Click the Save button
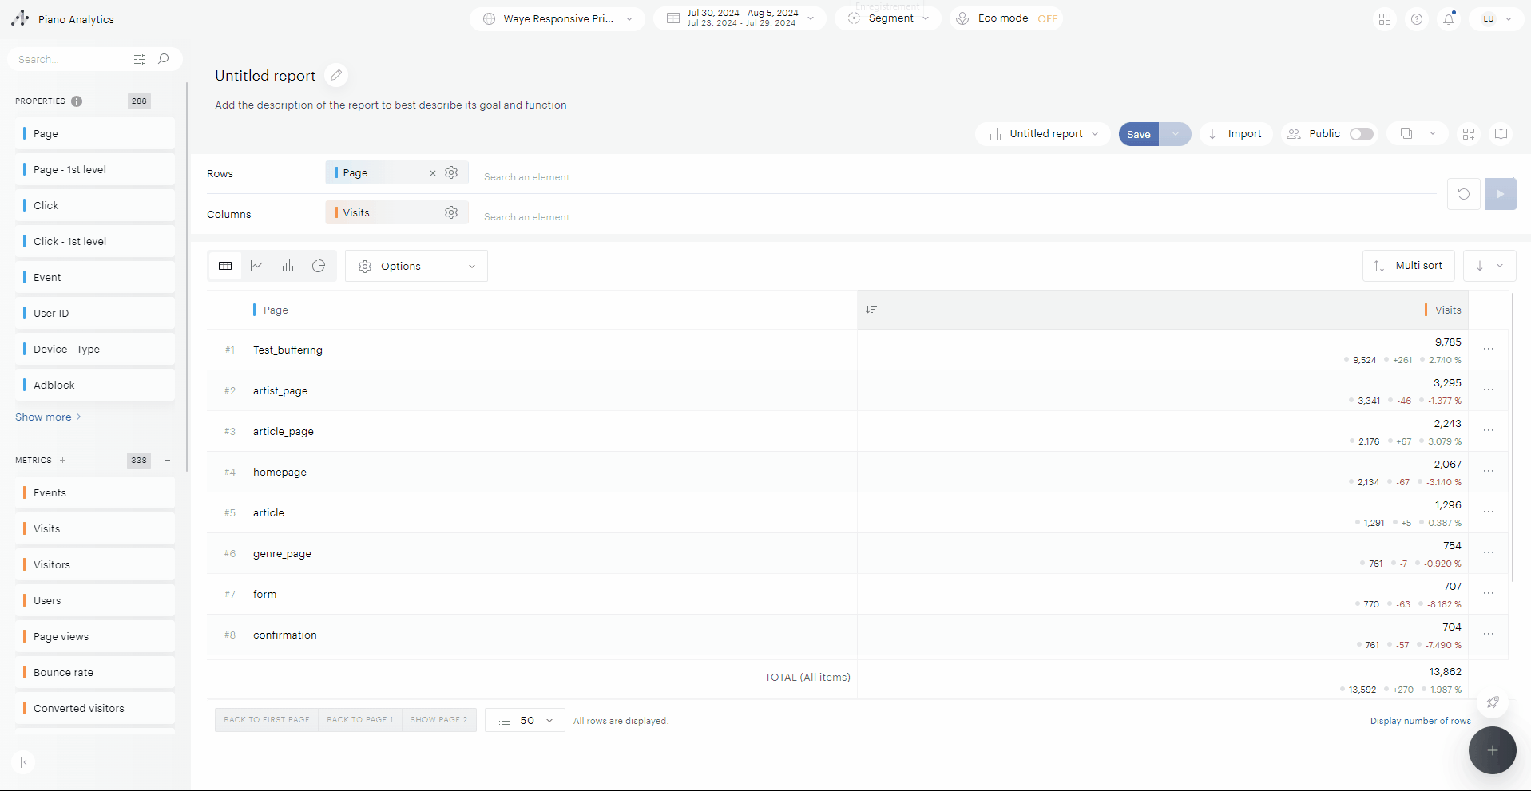The width and height of the screenshot is (1531, 791). [1138, 134]
